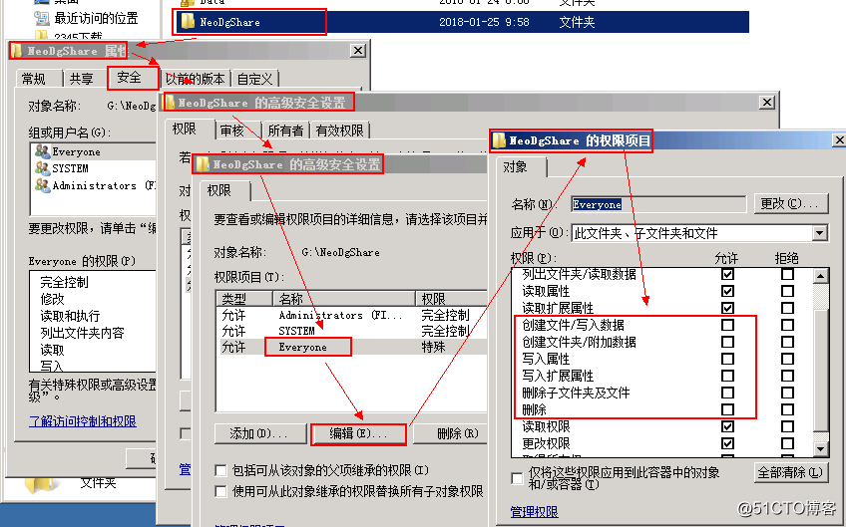Open the Effective Permissions (有效权限) tab
The height and width of the screenshot is (527, 846).
point(340,131)
